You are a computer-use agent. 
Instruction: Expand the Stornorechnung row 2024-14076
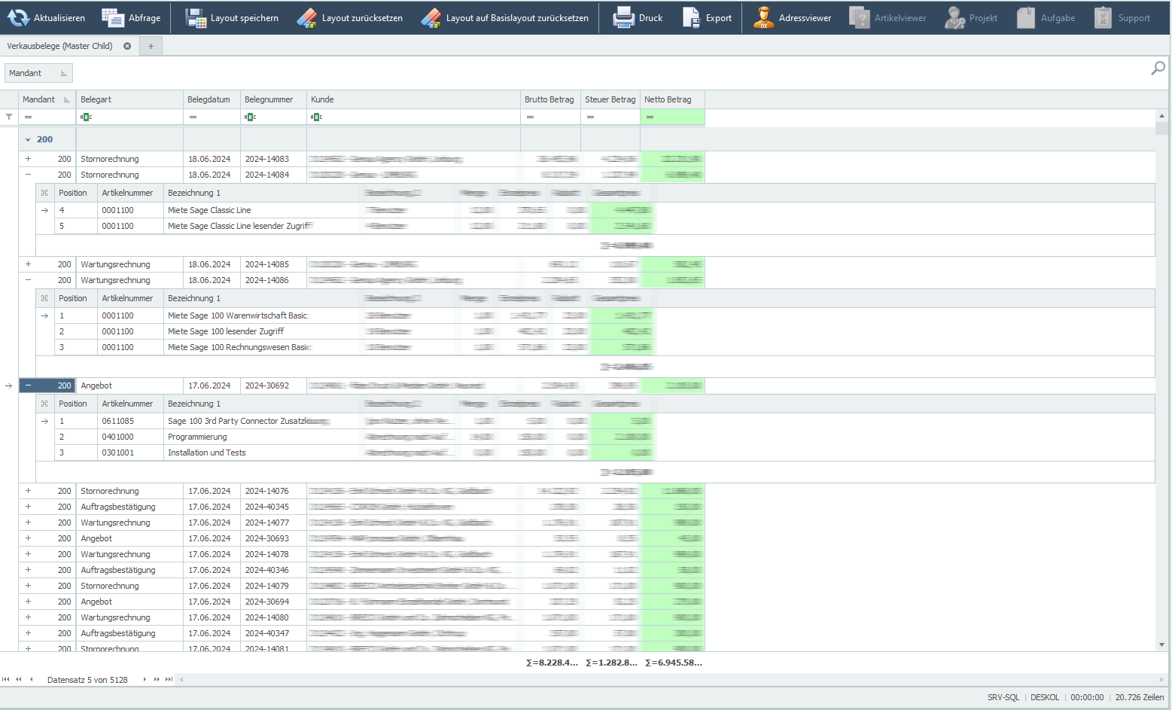(x=28, y=491)
